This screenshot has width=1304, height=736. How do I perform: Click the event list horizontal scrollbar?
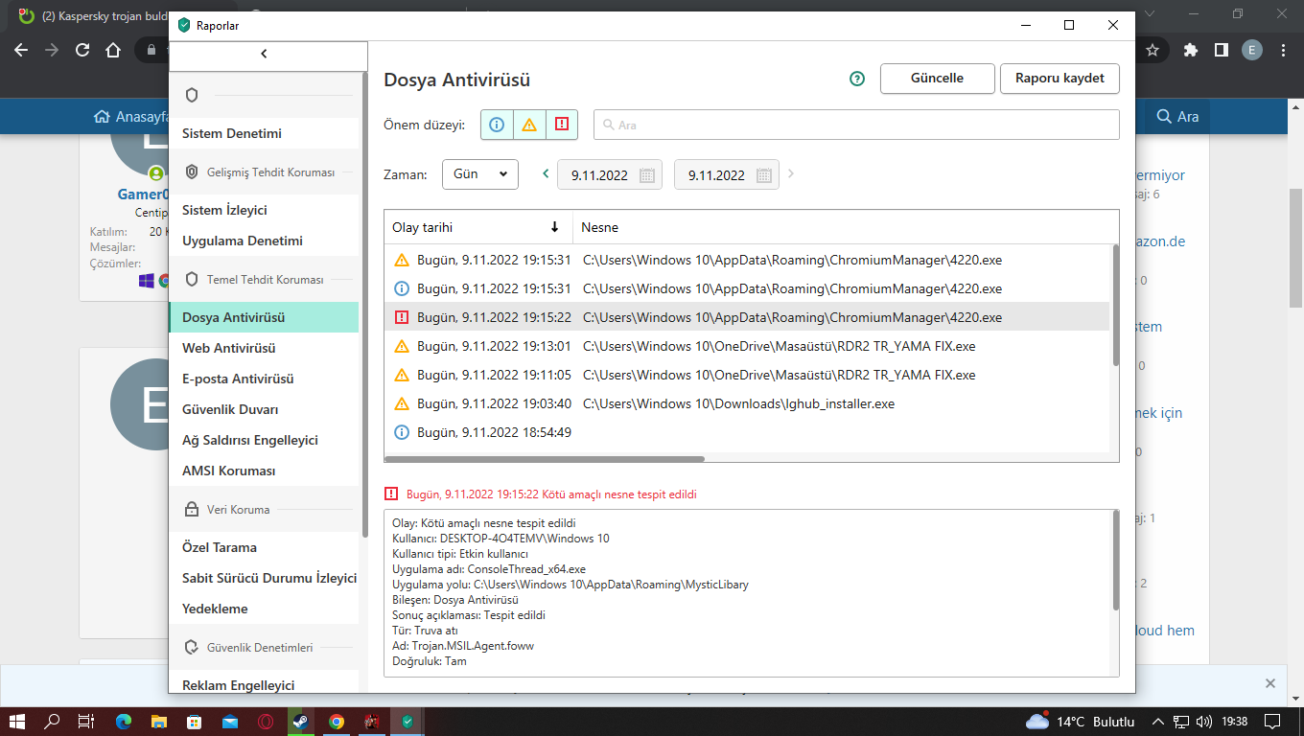[x=545, y=459]
